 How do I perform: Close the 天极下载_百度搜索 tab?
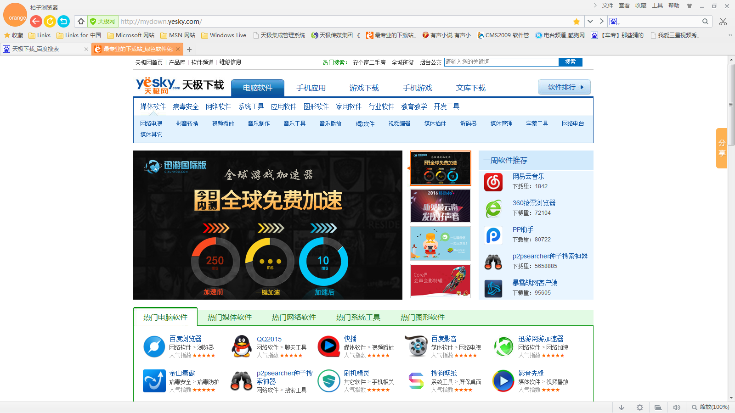[x=86, y=49]
